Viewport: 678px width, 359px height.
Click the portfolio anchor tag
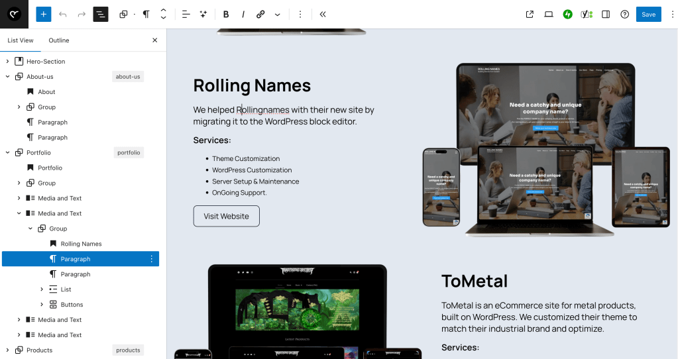point(129,152)
